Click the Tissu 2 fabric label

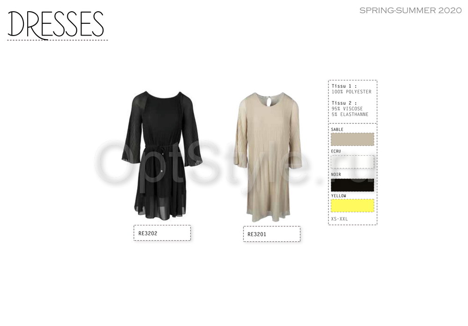344,103
